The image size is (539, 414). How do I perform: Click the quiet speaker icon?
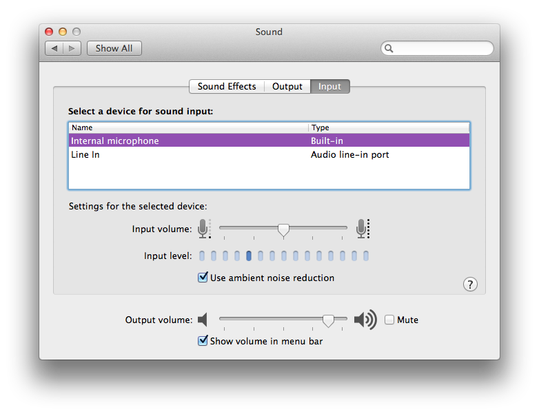203,320
